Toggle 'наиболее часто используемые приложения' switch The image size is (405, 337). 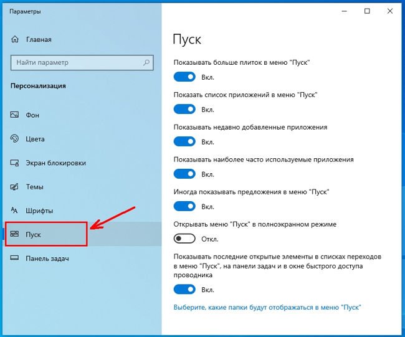tap(184, 174)
